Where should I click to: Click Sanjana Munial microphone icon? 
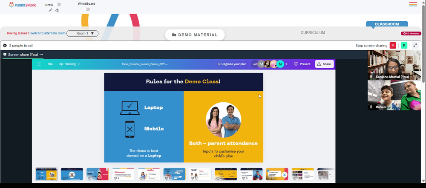tap(371, 77)
